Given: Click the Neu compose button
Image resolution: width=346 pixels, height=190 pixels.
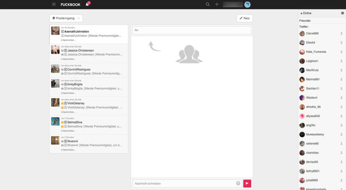Looking at the screenshot, I should click(244, 18).
